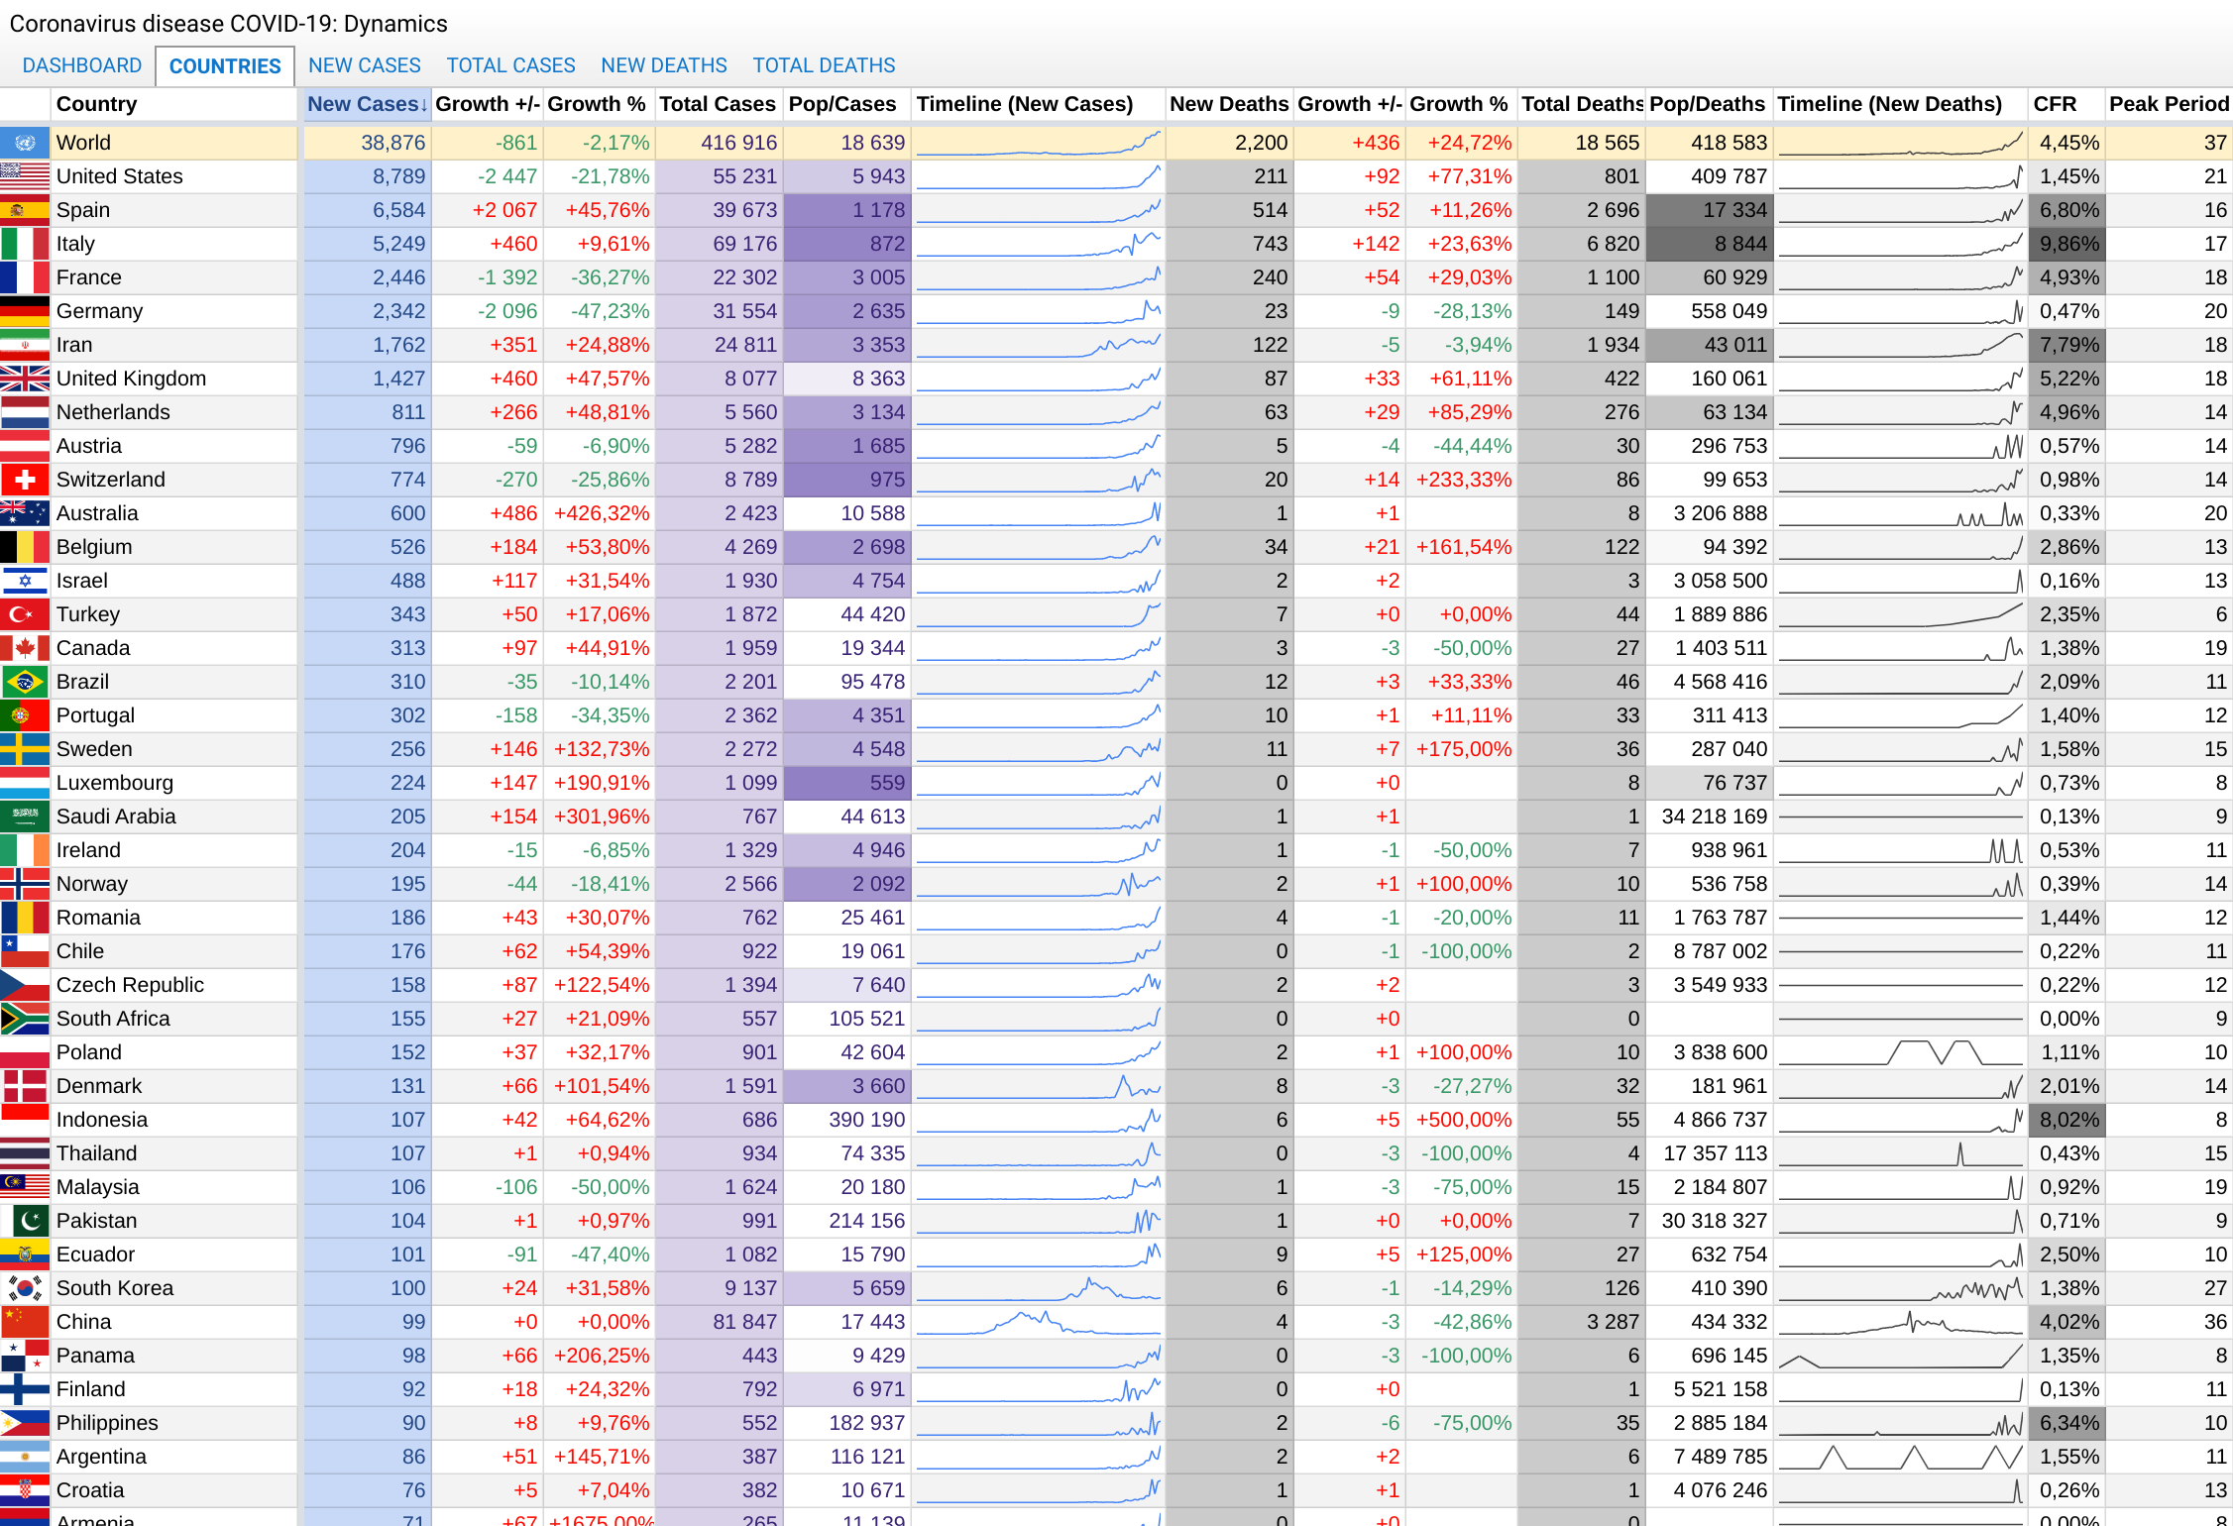Click Poland's new deaths timeline sparkline
The width and height of the screenshot is (2233, 1526).
(x=1900, y=1052)
